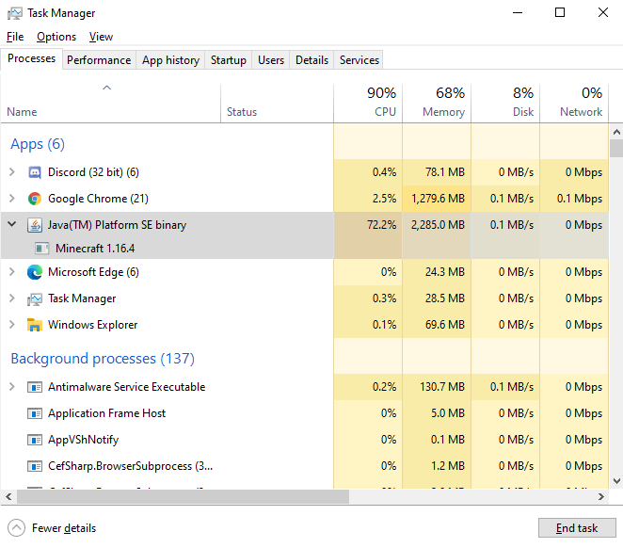Image resolution: width=623 pixels, height=548 pixels.
Task: Expand the Google Chrome process group
Action: [11, 199]
